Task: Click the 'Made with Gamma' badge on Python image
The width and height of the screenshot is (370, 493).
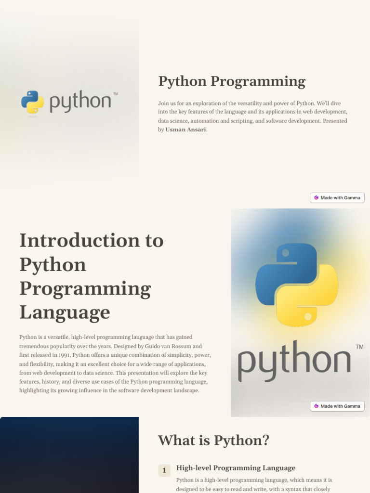Action: point(337,406)
